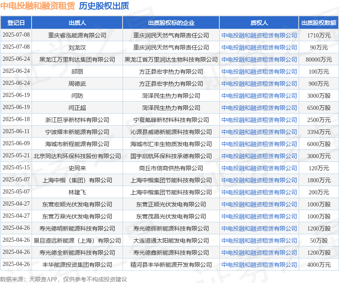Click the 出质股权数额 column header

(x=319, y=23)
